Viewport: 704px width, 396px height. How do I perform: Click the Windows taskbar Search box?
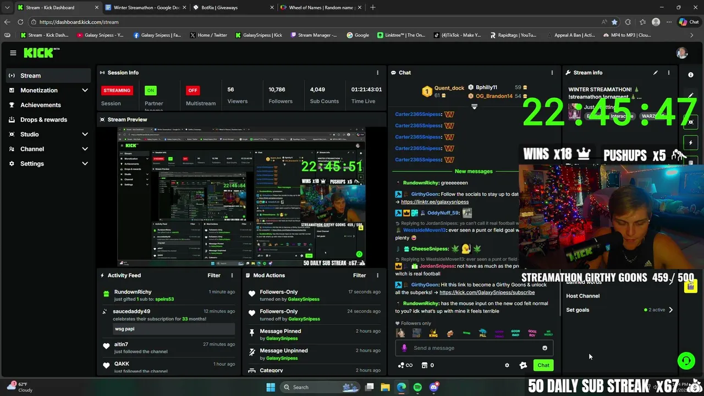[x=320, y=387]
